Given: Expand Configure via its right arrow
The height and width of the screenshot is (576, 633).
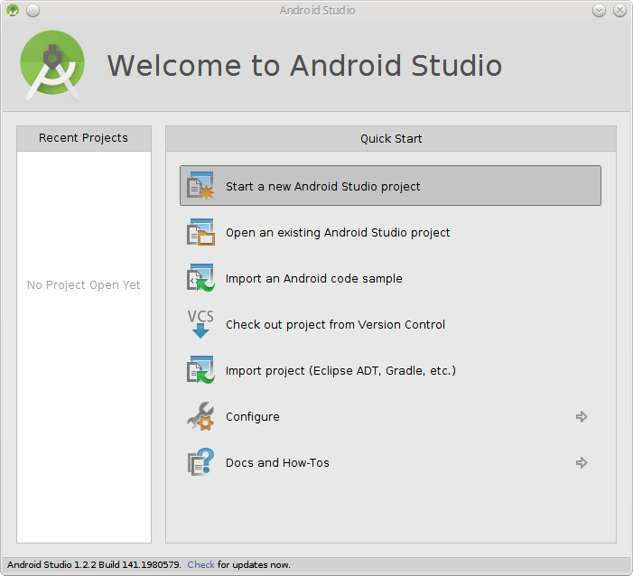Looking at the screenshot, I should pyautogui.click(x=582, y=416).
